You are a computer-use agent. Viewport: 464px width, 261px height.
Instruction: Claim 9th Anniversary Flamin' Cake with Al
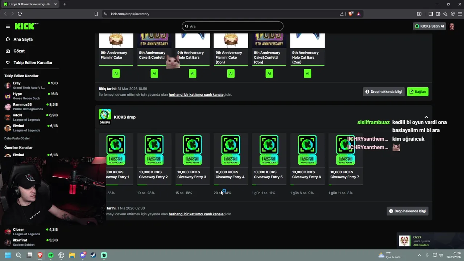coord(116,73)
